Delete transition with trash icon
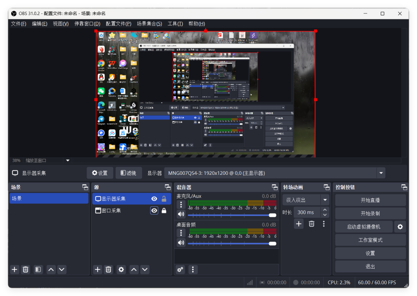This screenshot has height=296, width=417. (312, 224)
